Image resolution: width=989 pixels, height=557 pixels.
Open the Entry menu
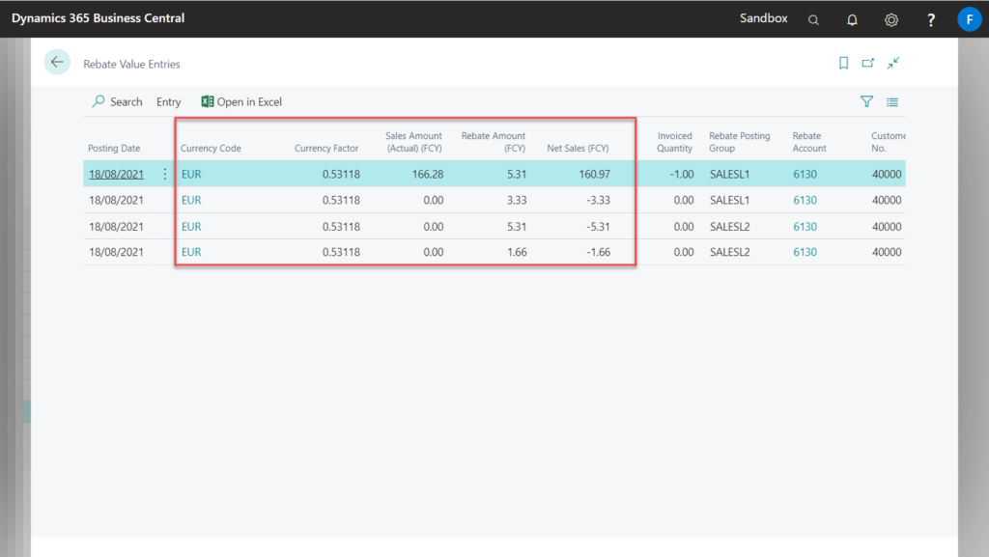coord(168,101)
